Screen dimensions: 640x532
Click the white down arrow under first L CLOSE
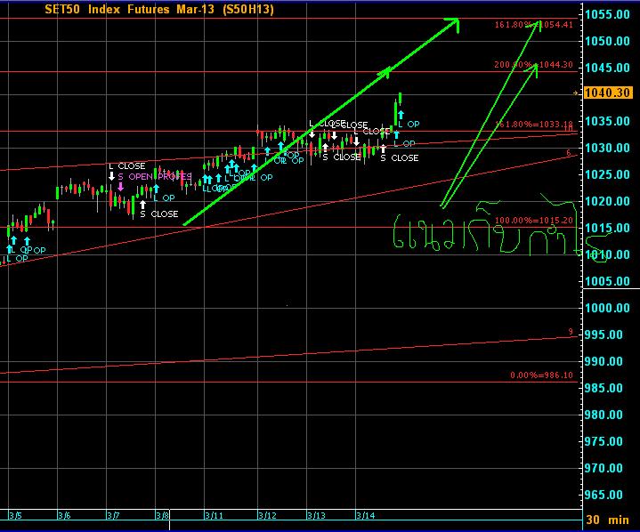coord(112,176)
